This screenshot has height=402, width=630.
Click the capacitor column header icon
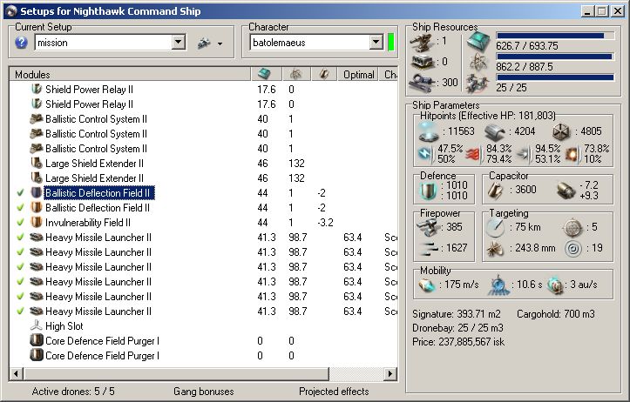click(324, 74)
